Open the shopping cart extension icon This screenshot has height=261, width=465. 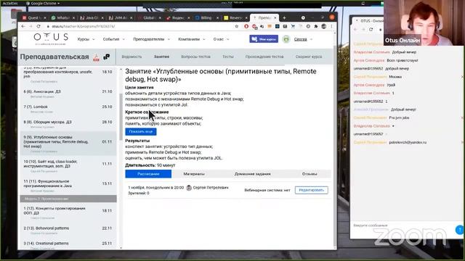point(293,26)
